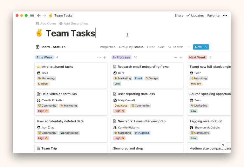Create a new task with New button

click(x=198, y=47)
